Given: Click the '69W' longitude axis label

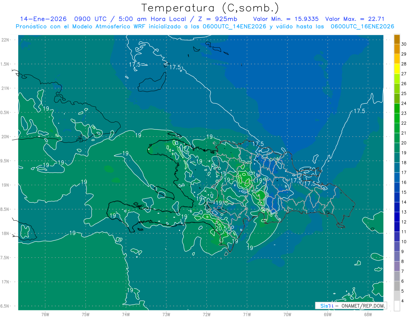Looking at the screenshot, I should [x=327, y=315].
